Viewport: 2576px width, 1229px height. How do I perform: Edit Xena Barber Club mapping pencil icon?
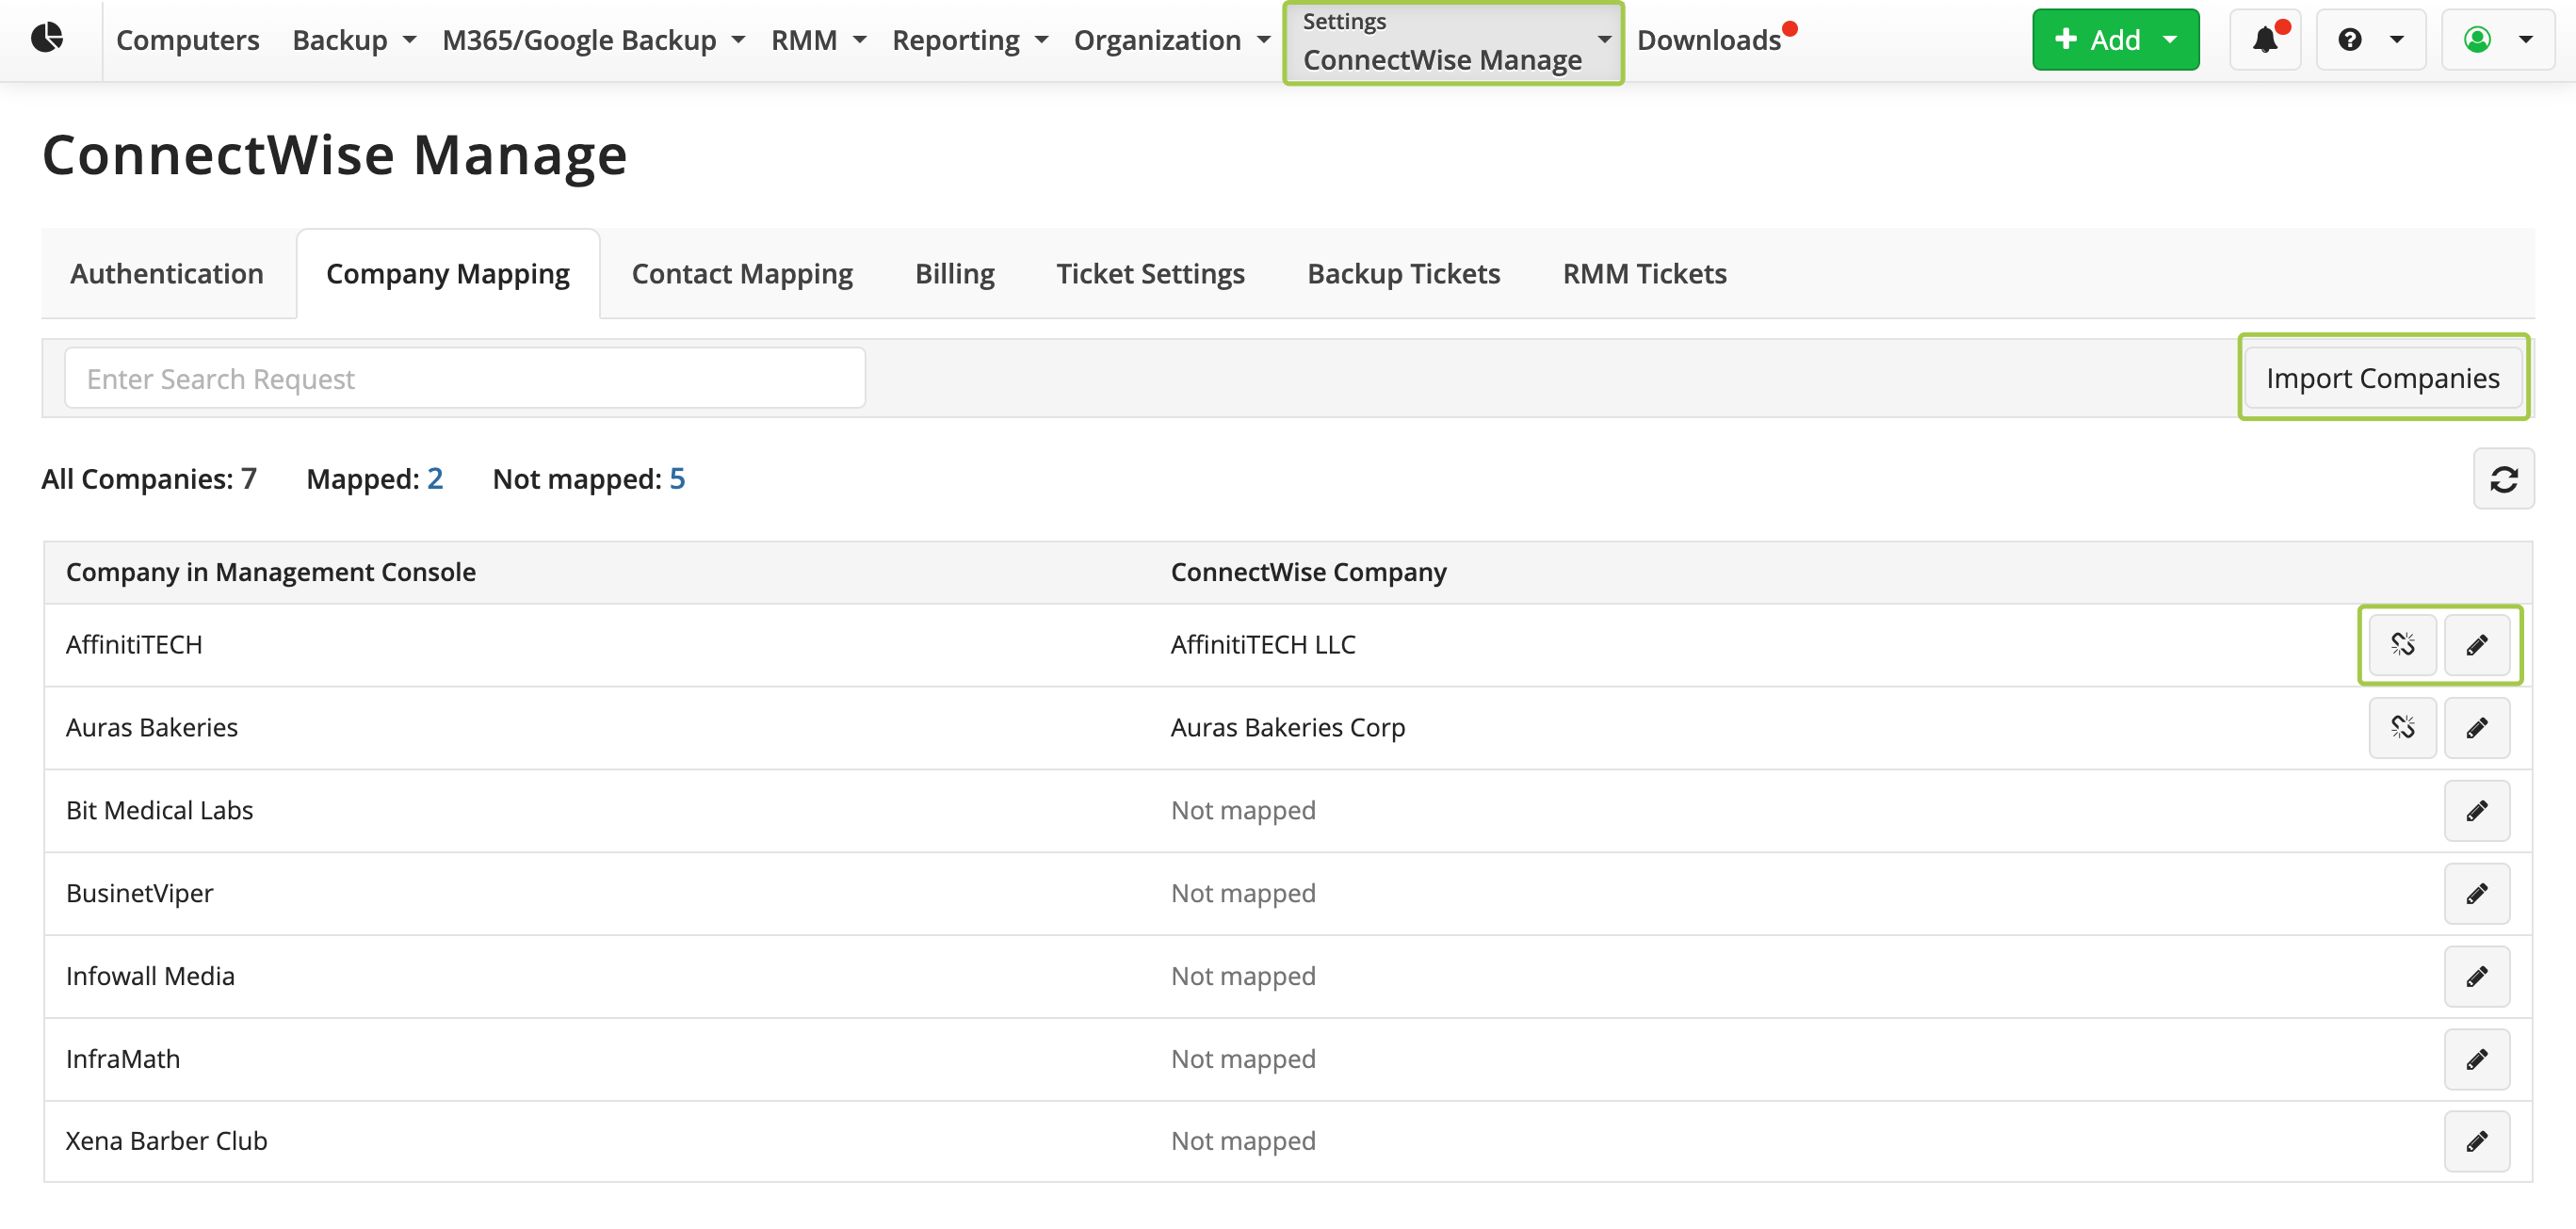pyautogui.click(x=2476, y=1141)
